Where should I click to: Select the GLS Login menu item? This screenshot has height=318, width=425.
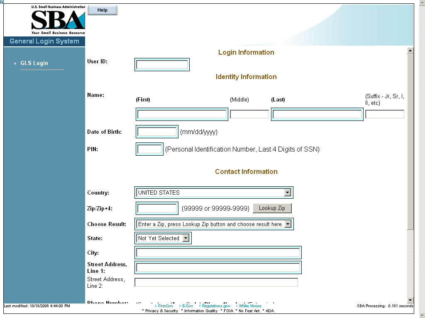coord(34,63)
